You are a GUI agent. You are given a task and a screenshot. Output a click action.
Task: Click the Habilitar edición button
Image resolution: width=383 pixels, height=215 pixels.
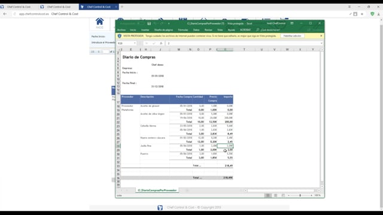tap(293, 36)
